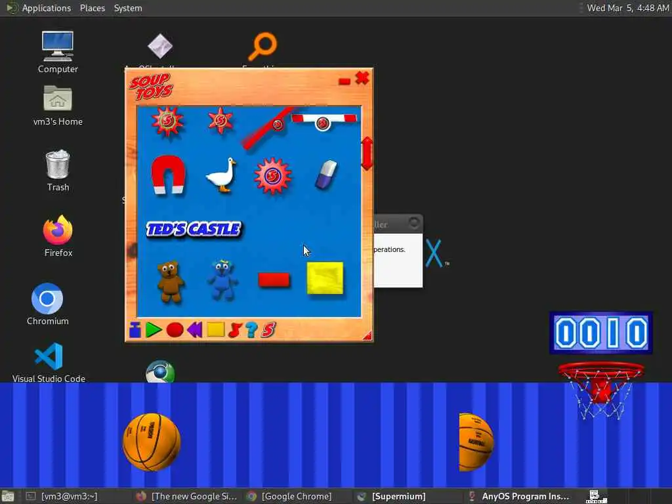Switch to The new Google Si... taskbar item
Viewport: 672px width, 504px height.
tap(186, 496)
